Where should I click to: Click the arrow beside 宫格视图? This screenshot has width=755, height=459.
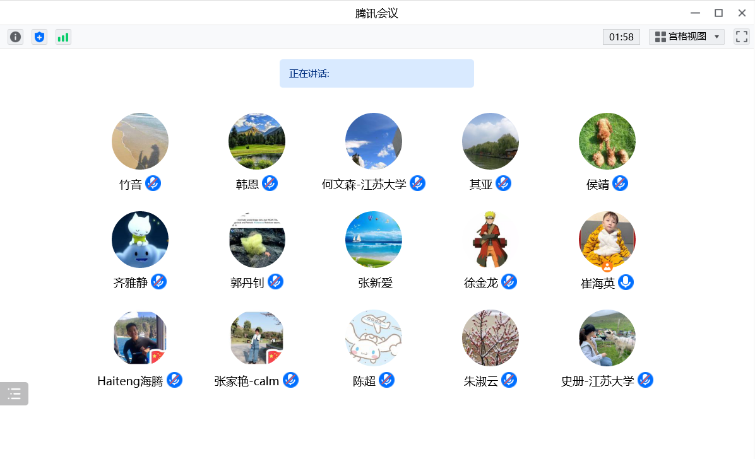(x=716, y=37)
